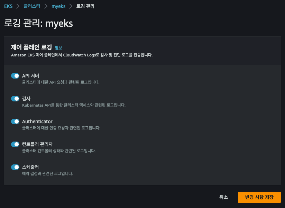The width and height of the screenshot is (285, 208).
Task: Turn off the 감사 audit log switch
Action: point(15,99)
